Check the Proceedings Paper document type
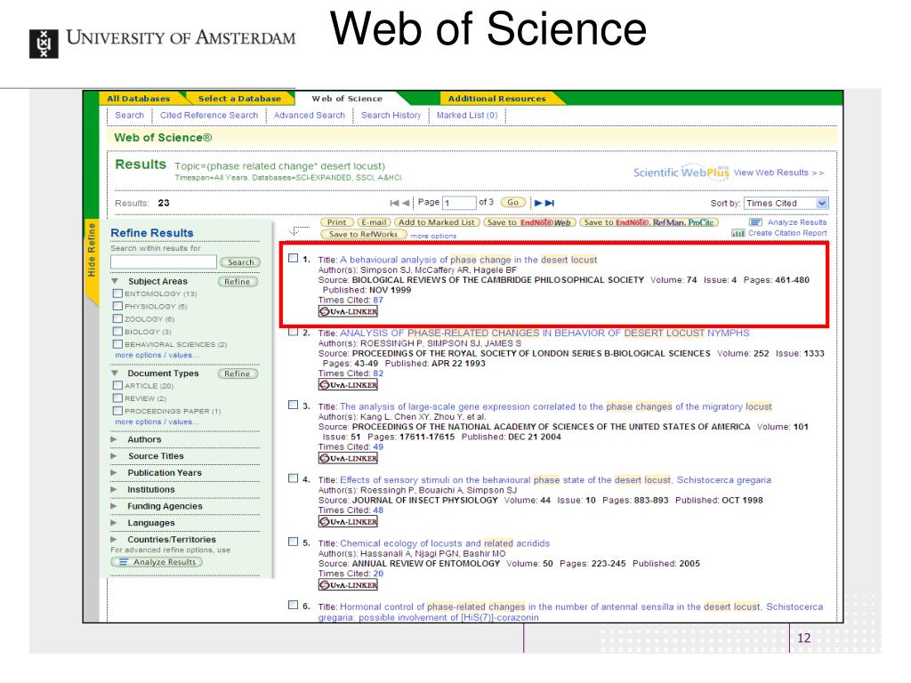The image size is (911, 683). point(117,411)
